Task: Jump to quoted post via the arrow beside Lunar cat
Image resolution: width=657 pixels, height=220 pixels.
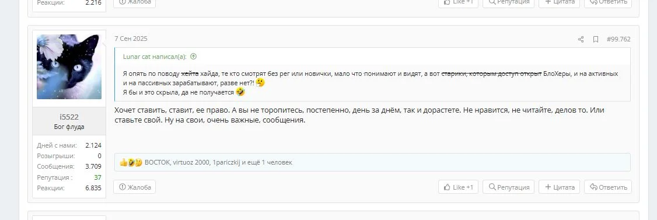Action: point(193,57)
